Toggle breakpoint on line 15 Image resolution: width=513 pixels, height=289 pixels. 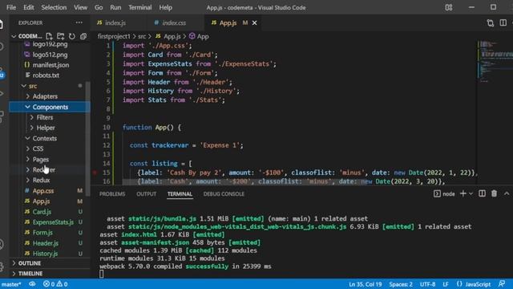tap(95, 173)
